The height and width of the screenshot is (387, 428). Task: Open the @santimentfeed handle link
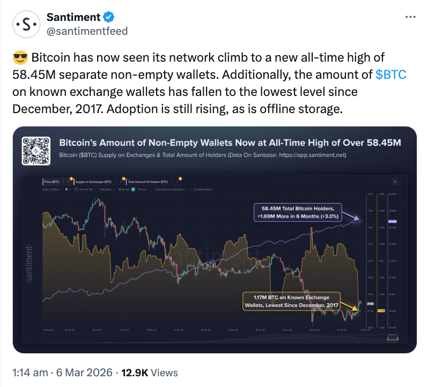tap(87, 31)
